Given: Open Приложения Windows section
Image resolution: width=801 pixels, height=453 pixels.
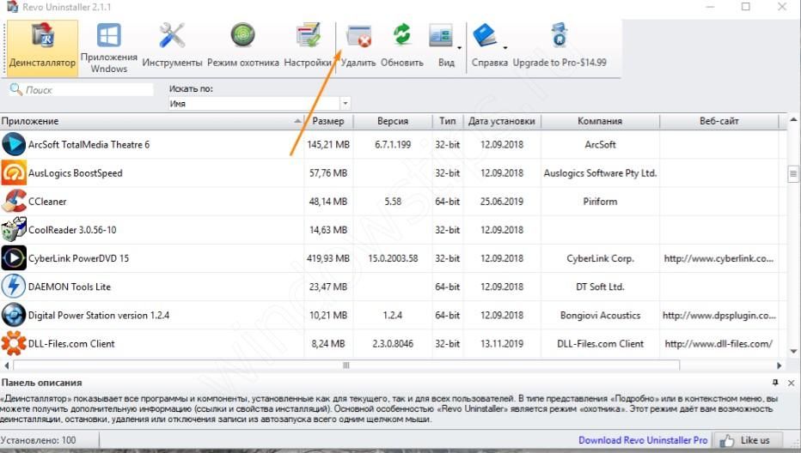Looking at the screenshot, I should (108, 46).
